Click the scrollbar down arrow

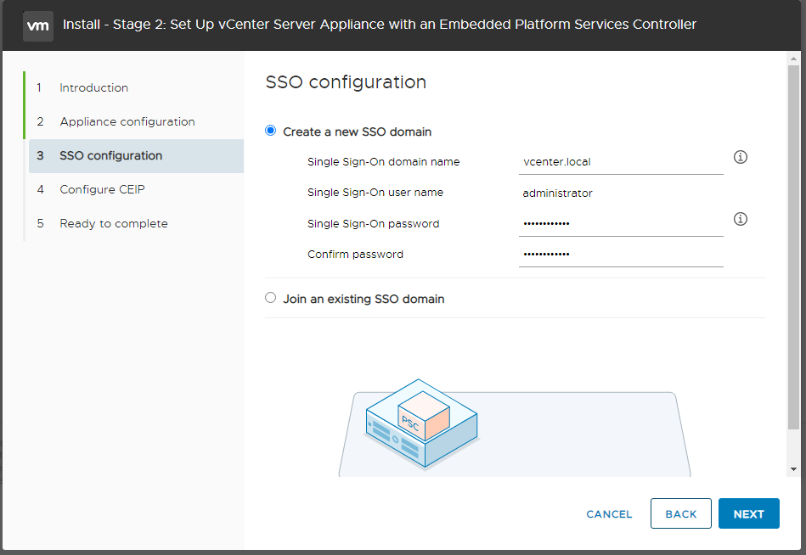pyautogui.click(x=793, y=469)
